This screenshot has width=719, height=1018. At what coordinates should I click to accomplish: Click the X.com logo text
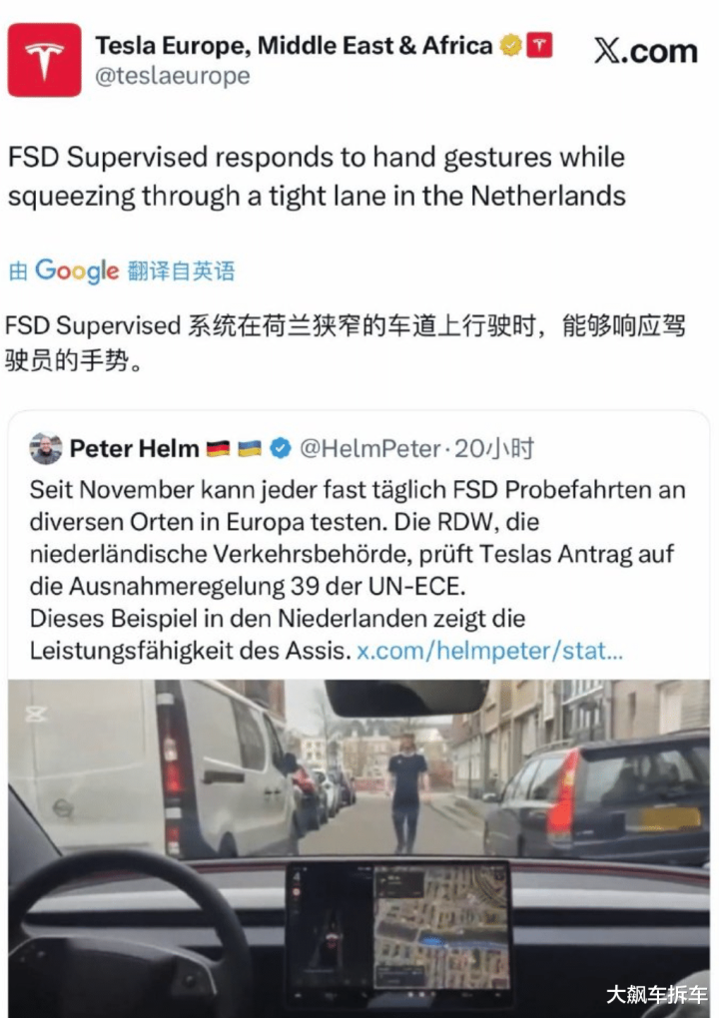(646, 51)
